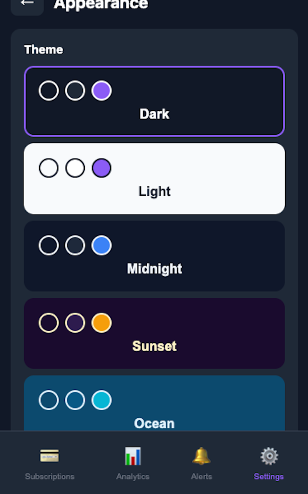The width and height of the screenshot is (308, 494).
Task: Click the purple circle in Light theme preview
Action: pos(101,168)
